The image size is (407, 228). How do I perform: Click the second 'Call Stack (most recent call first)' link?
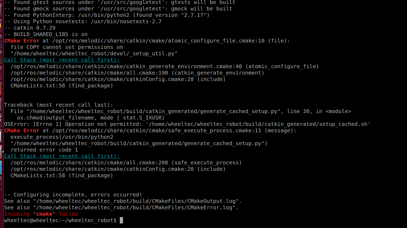pyautogui.click(x=62, y=156)
